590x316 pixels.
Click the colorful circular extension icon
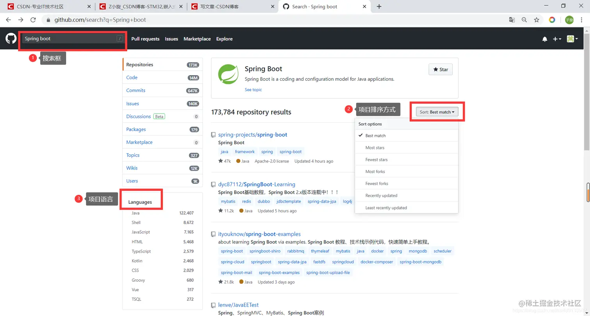(552, 20)
